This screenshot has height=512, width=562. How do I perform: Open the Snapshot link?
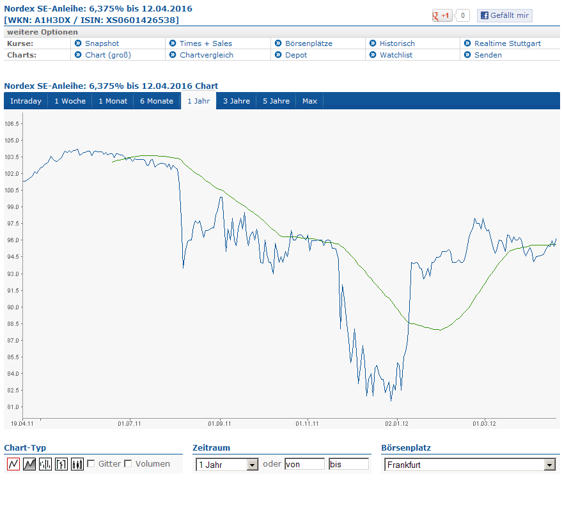(102, 43)
